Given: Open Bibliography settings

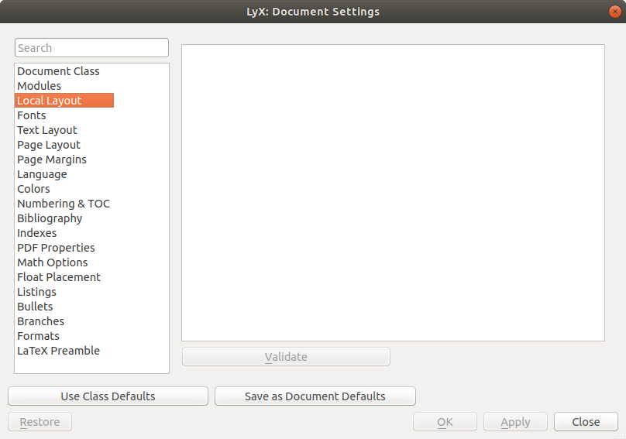Looking at the screenshot, I should coord(50,218).
